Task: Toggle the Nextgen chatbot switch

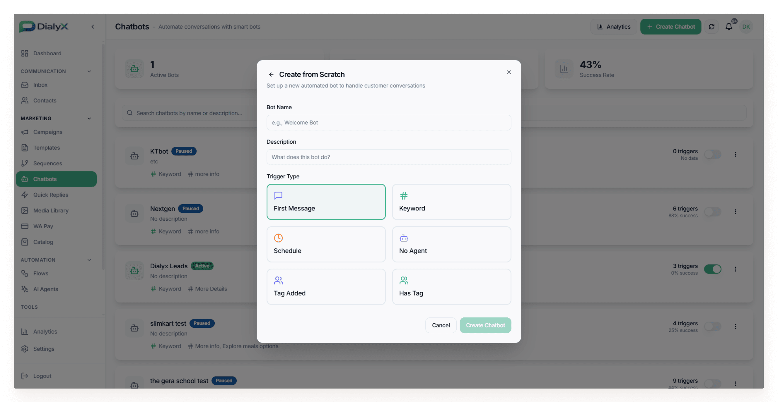Action: (712, 212)
